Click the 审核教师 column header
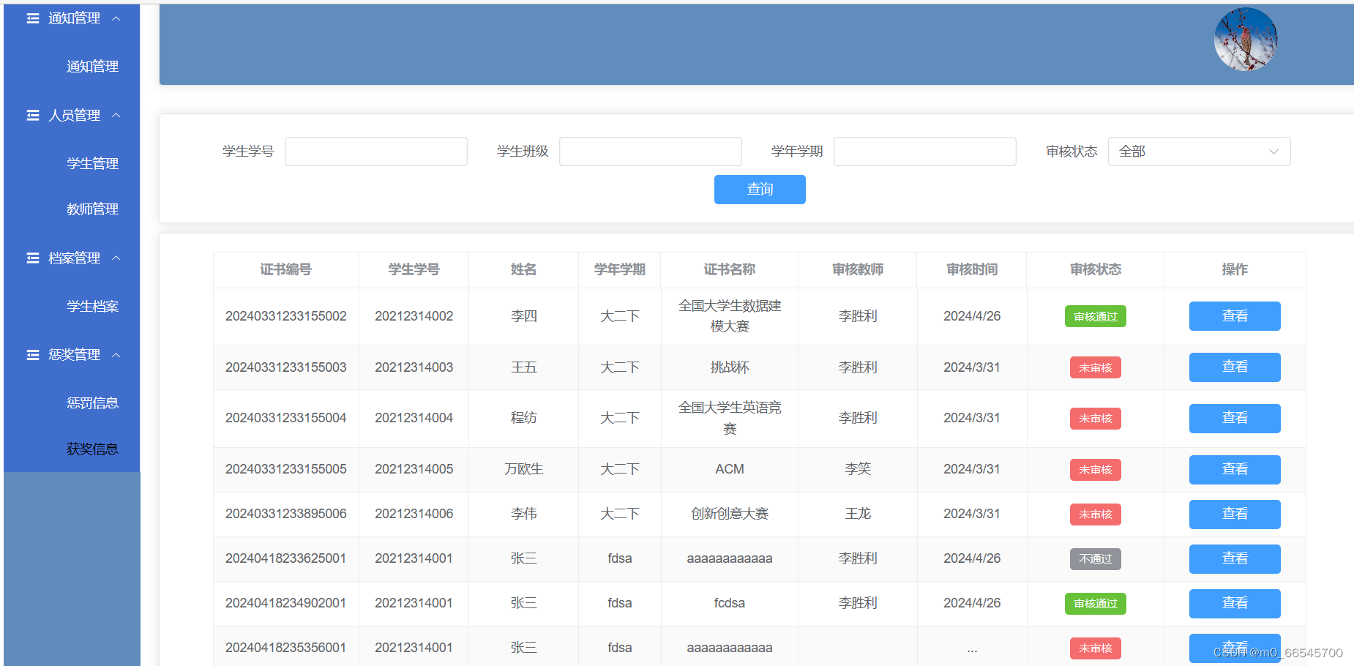 tap(858, 269)
